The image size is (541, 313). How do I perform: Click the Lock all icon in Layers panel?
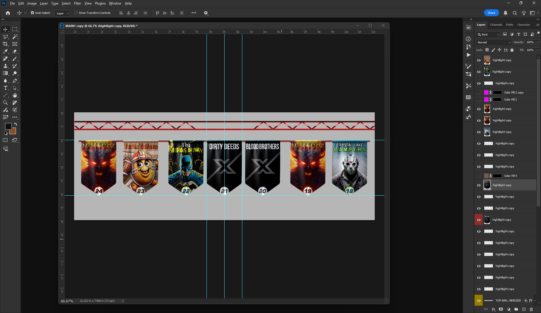point(512,50)
